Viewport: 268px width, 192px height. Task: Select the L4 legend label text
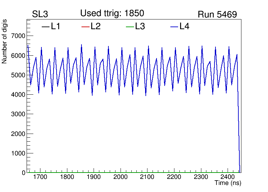click(x=184, y=27)
